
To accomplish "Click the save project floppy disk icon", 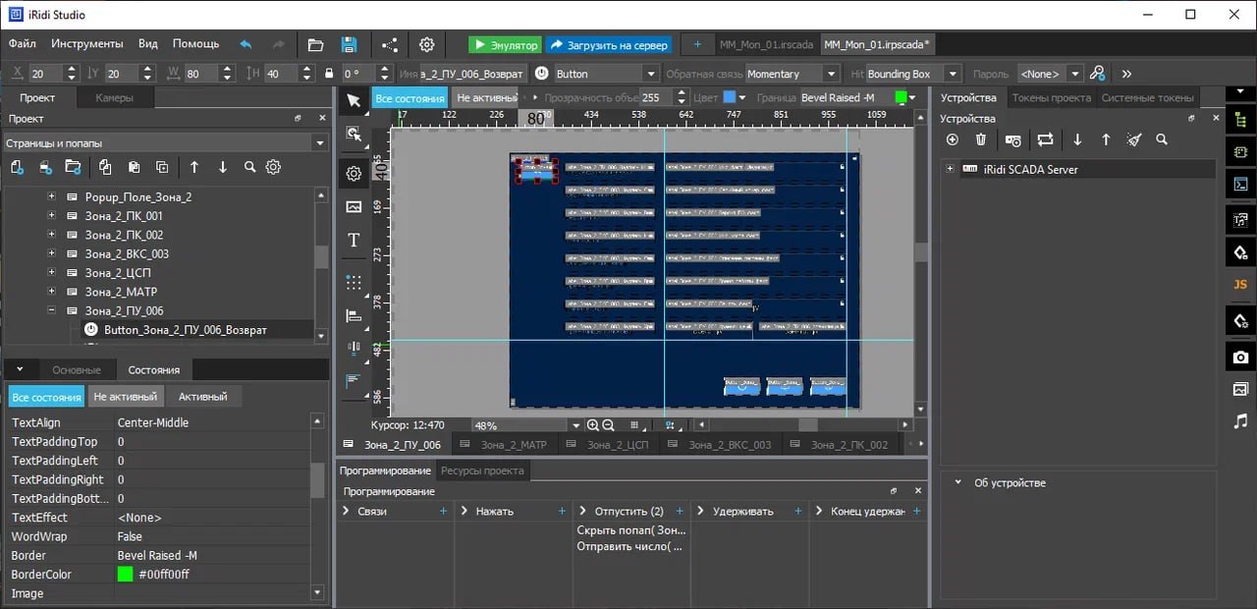I will (349, 44).
